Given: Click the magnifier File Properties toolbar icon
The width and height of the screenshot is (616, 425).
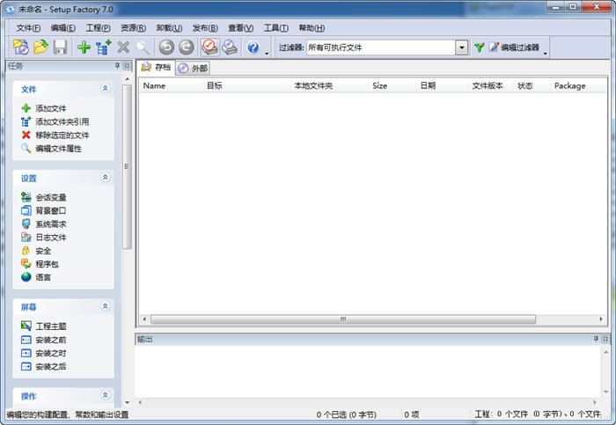Looking at the screenshot, I should 143,48.
